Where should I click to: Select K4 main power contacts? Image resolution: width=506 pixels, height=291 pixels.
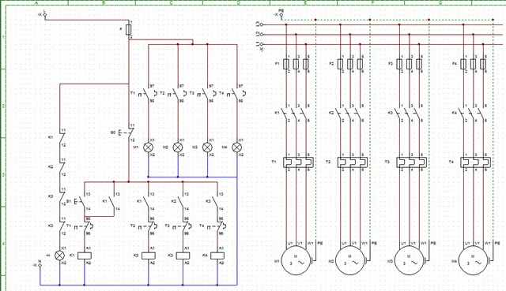tap(471, 114)
